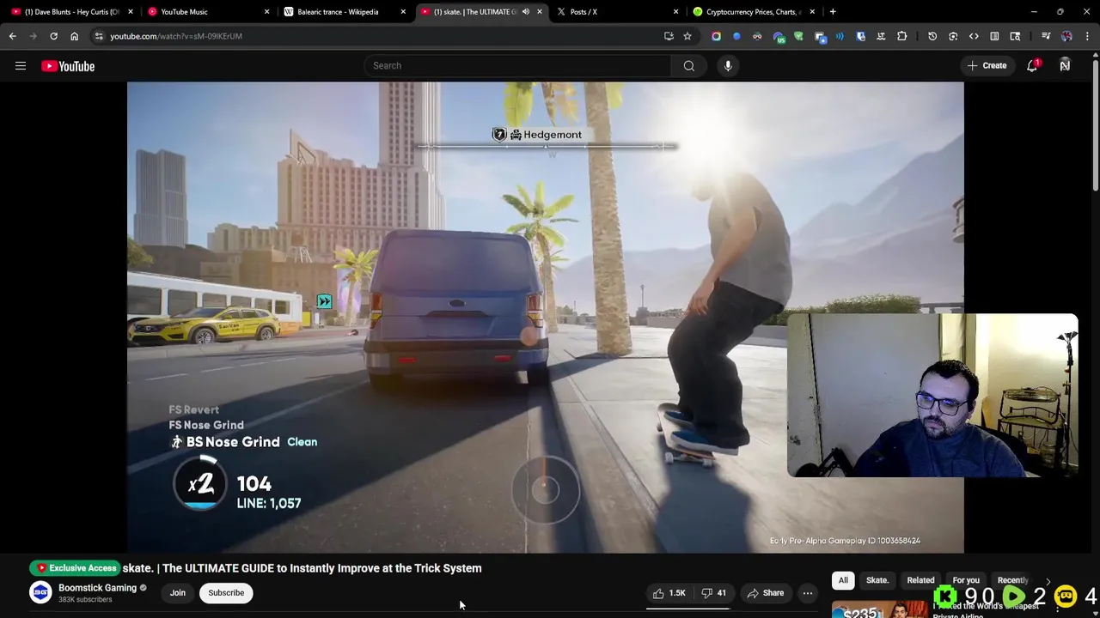Reload the page with browser refresh icon
The width and height of the screenshot is (1100, 618).
(x=53, y=36)
